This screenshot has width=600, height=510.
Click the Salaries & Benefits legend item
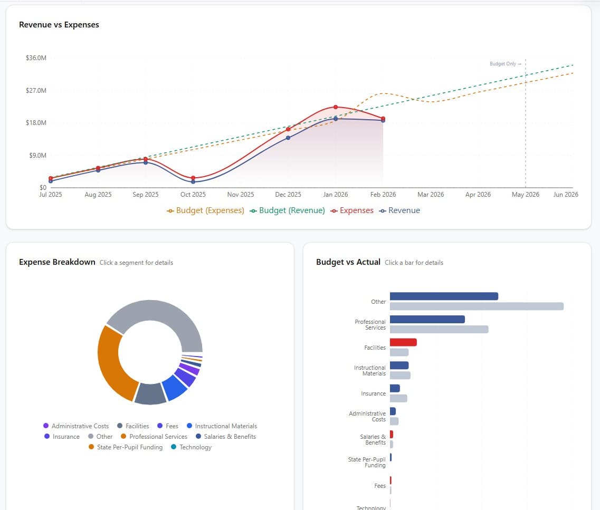click(x=226, y=437)
